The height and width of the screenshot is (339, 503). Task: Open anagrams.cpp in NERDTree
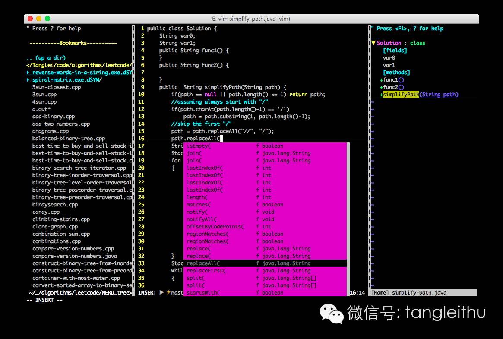click(51, 131)
